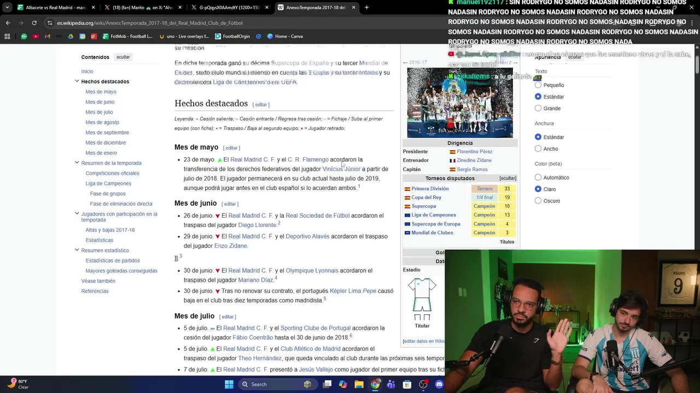This screenshot has height=393, width=700.
Task: Open the YouTube bookmark icon
Action: 36,37
